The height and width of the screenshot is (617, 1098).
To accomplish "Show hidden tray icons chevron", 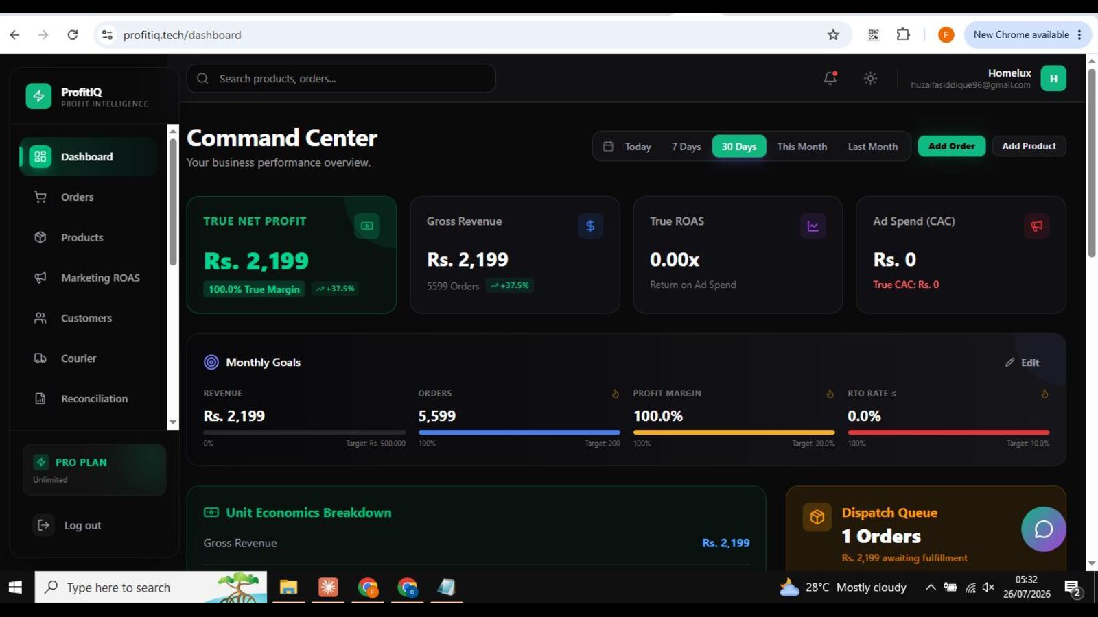I will pyautogui.click(x=931, y=588).
